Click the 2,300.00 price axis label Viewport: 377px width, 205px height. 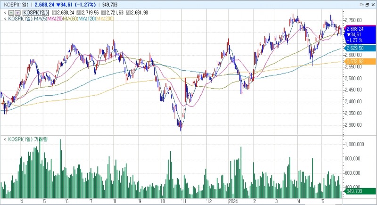(353, 125)
